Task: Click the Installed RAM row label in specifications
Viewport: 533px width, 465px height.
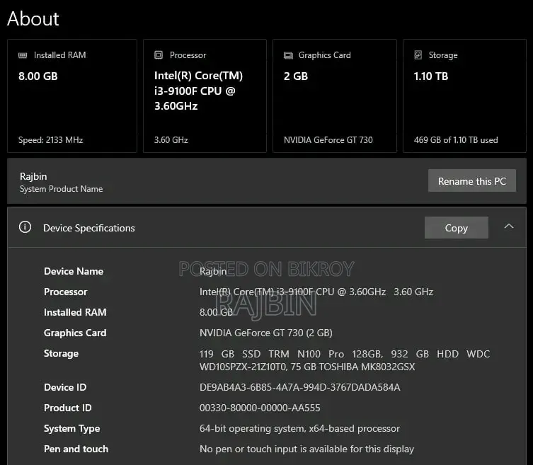Action: coord(75,312)
